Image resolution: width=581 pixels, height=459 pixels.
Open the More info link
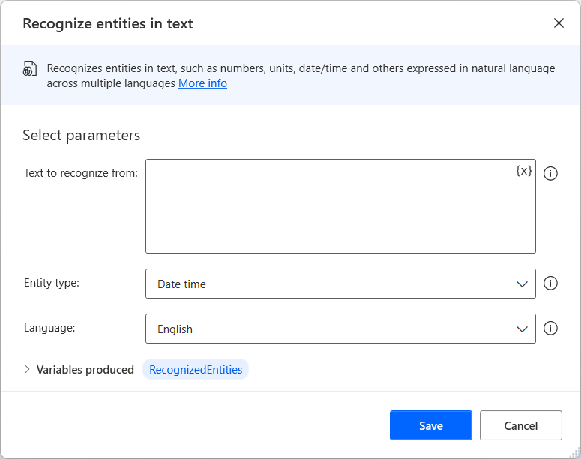pos(202,83)
